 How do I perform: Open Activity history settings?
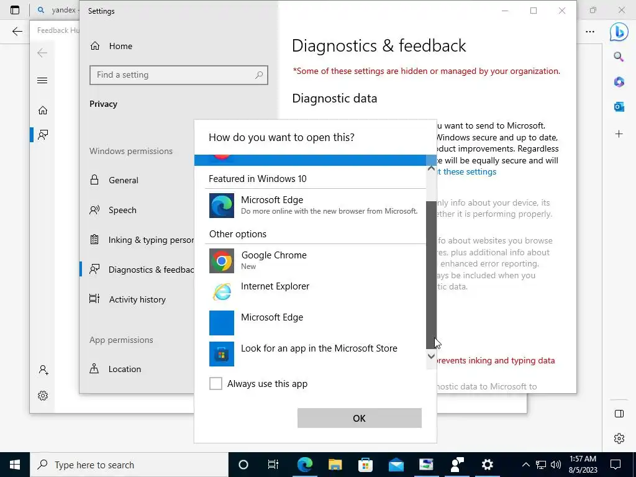137,299
